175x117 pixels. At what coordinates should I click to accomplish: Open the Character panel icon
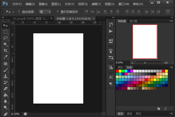111,77
